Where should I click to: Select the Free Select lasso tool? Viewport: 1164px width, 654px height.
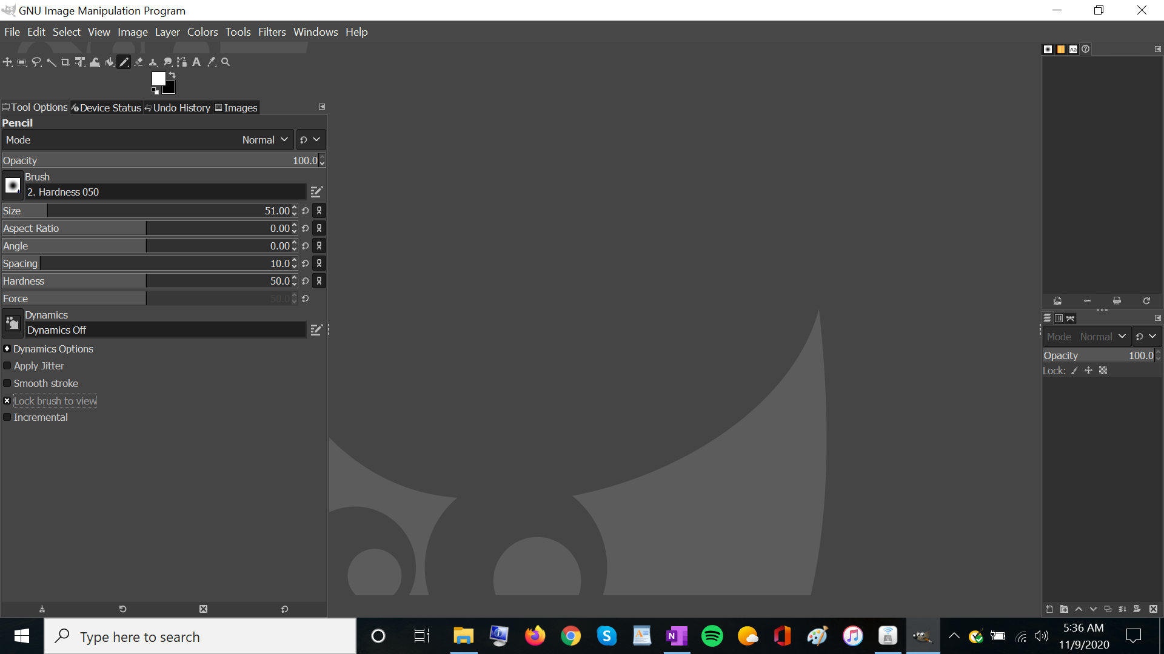click(x=36, y=62)
